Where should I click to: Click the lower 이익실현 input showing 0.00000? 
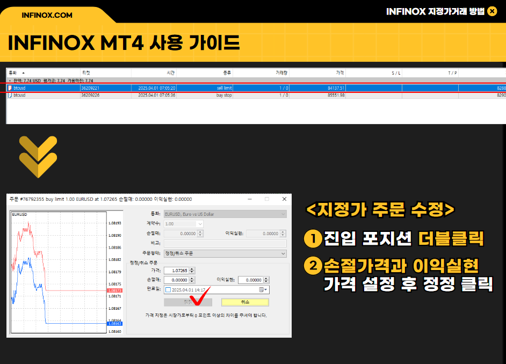coord(251,280)
